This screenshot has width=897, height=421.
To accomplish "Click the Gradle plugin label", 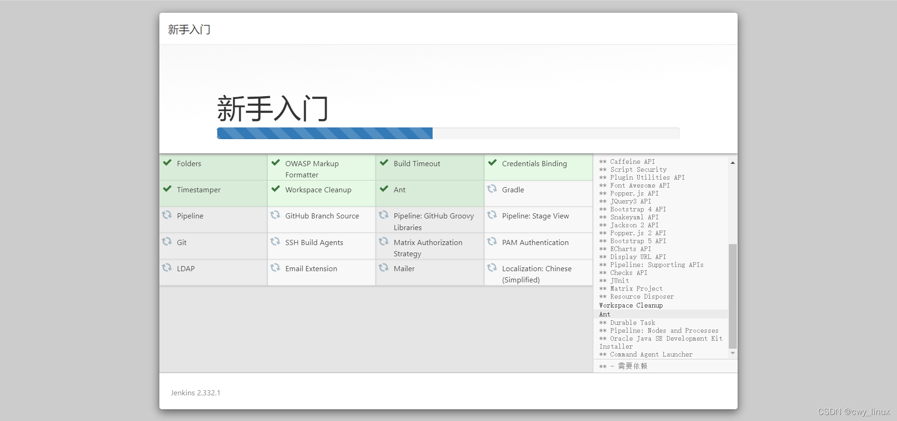I will pos(513,190).
